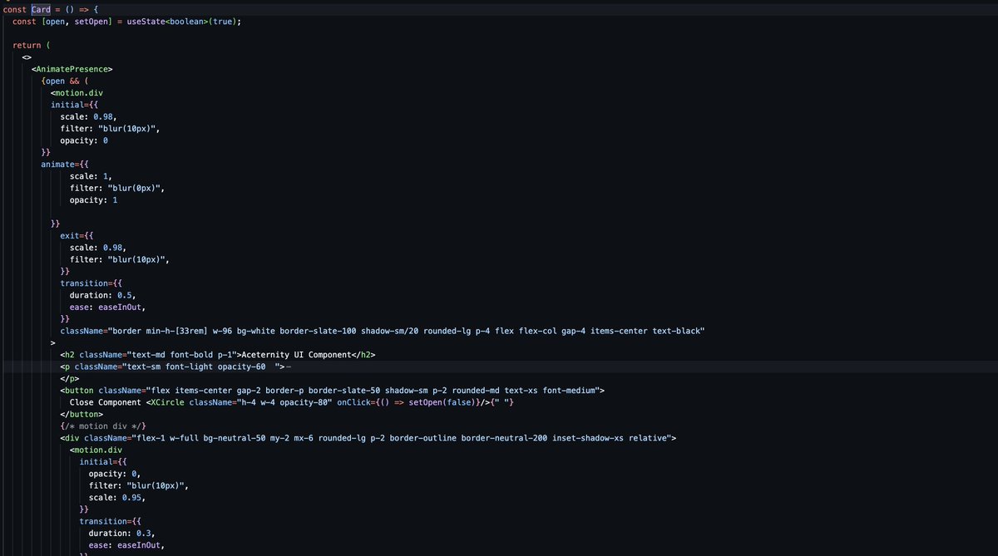Click 'flex-1 w-full bg-neutral-50' in div className
Image resolution: width=998 pixels, height=556 pixels.
[x=202, y=438]
